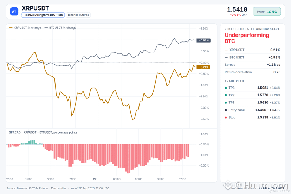Screen dimensions: 291x194
Task: Click the green positive spread bars
Action: [32, 142]
